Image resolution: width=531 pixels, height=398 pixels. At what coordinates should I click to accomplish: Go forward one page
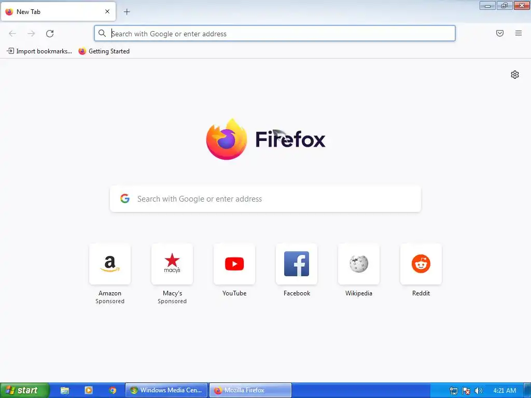[x=31, y=34]
